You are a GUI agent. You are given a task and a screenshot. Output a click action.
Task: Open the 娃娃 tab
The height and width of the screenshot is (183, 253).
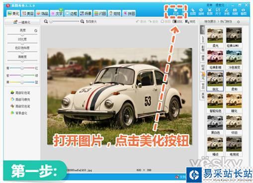[x=115, y=13]
